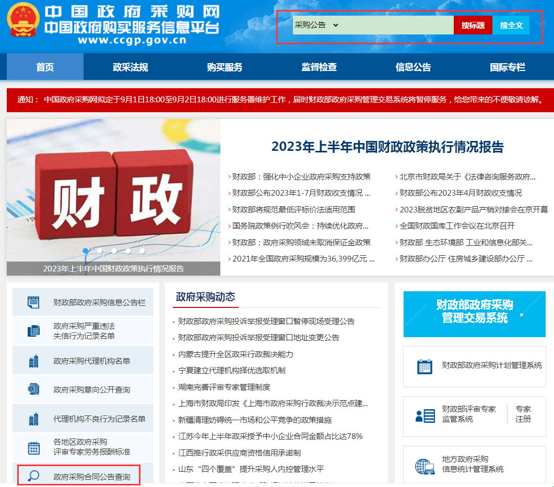Viewport: 554px width, 487px height.
Task: Click the 政府采购代理机构名单 building icon
Action: tap(33, 361)
